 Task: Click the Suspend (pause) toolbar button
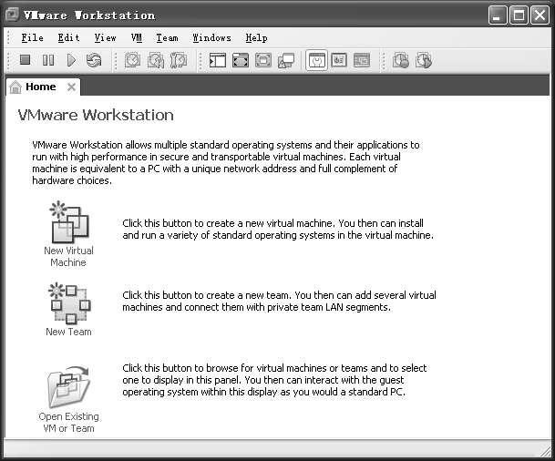[48, 61]
